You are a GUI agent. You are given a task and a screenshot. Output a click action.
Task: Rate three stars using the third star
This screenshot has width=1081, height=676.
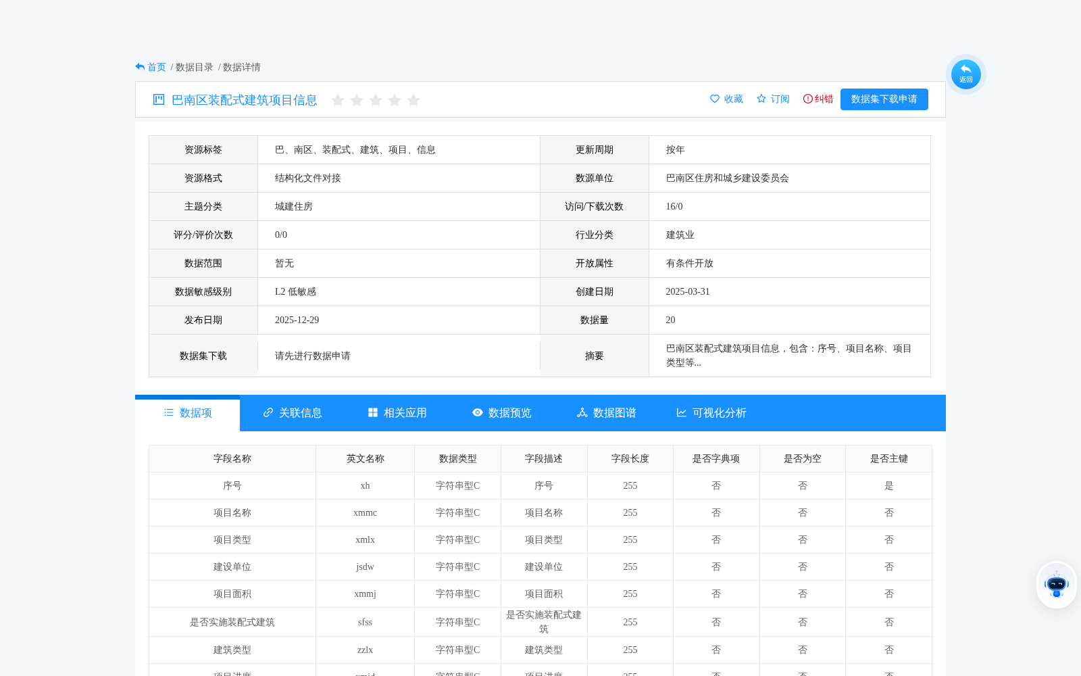pos(376,100)
